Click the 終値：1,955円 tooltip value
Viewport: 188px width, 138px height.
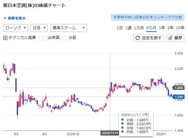(137, 132)
